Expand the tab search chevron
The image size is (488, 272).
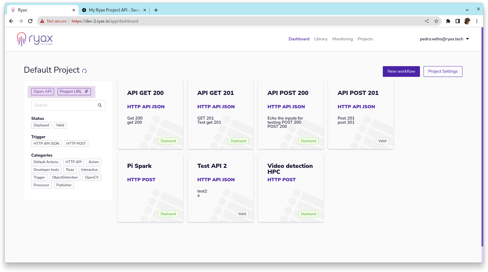point(467,10)
